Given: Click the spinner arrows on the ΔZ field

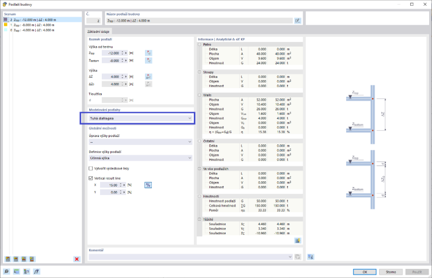Looking at the screenshot, I should [x=122, y=77].
